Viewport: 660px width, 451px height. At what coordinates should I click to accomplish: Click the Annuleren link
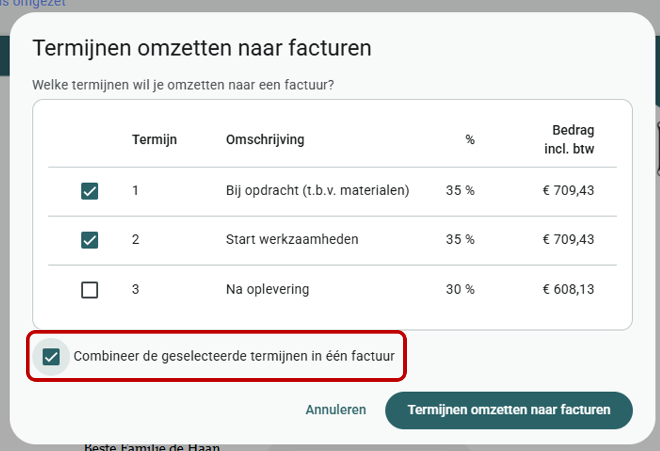(336, 410)
